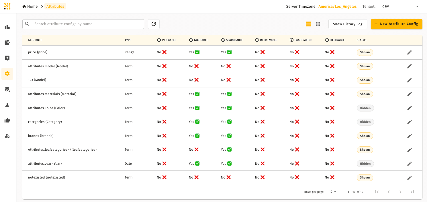Click the search attribute configs field
This screenshot has height=202, width=427.
pyautogui.click(x=83, y=24)
